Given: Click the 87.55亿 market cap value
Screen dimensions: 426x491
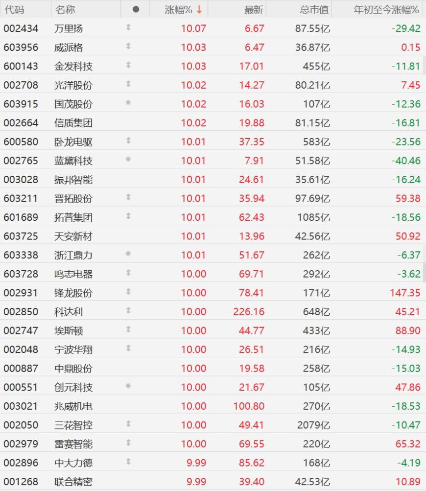Looking at the screenshot, I should tap(312, 28).
